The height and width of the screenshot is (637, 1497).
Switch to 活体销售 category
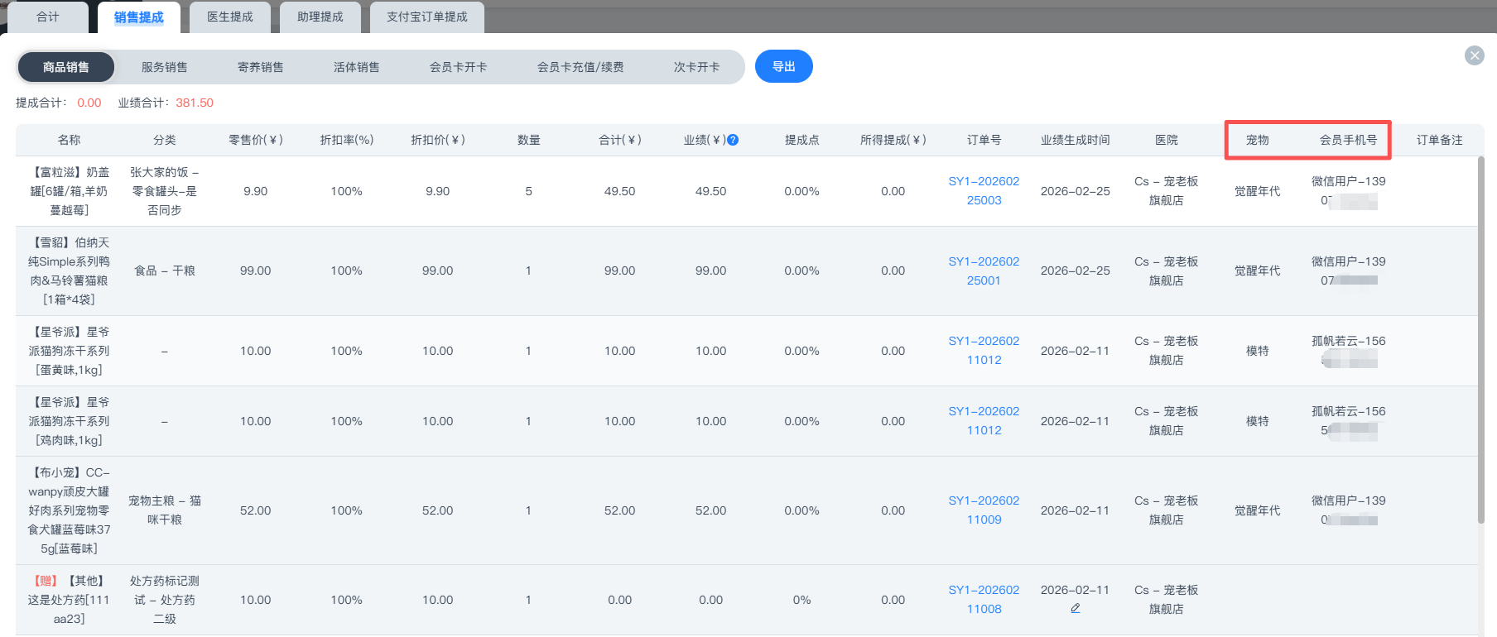[356, 67]
